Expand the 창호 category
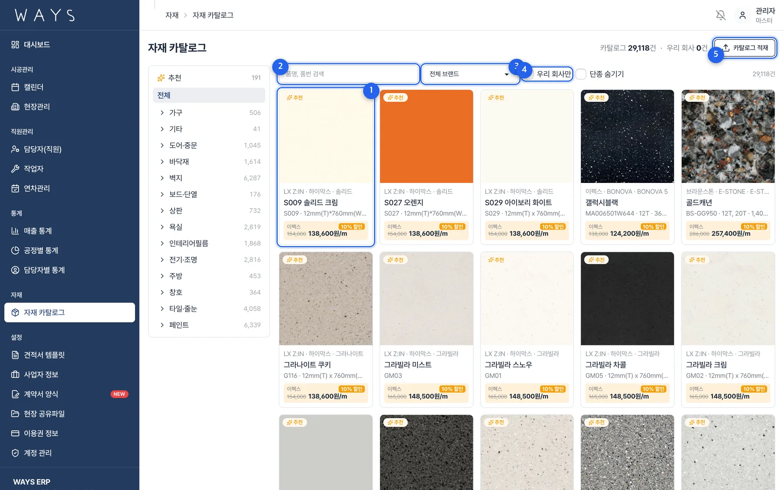 click(162, 292)
